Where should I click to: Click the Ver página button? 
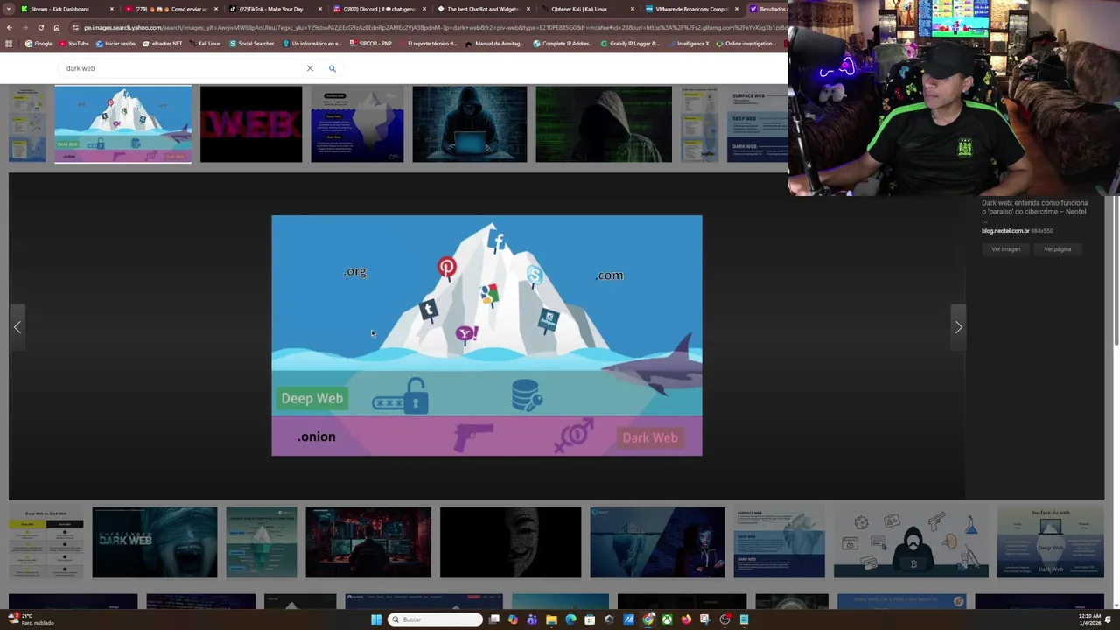(x=1058, y=249)
